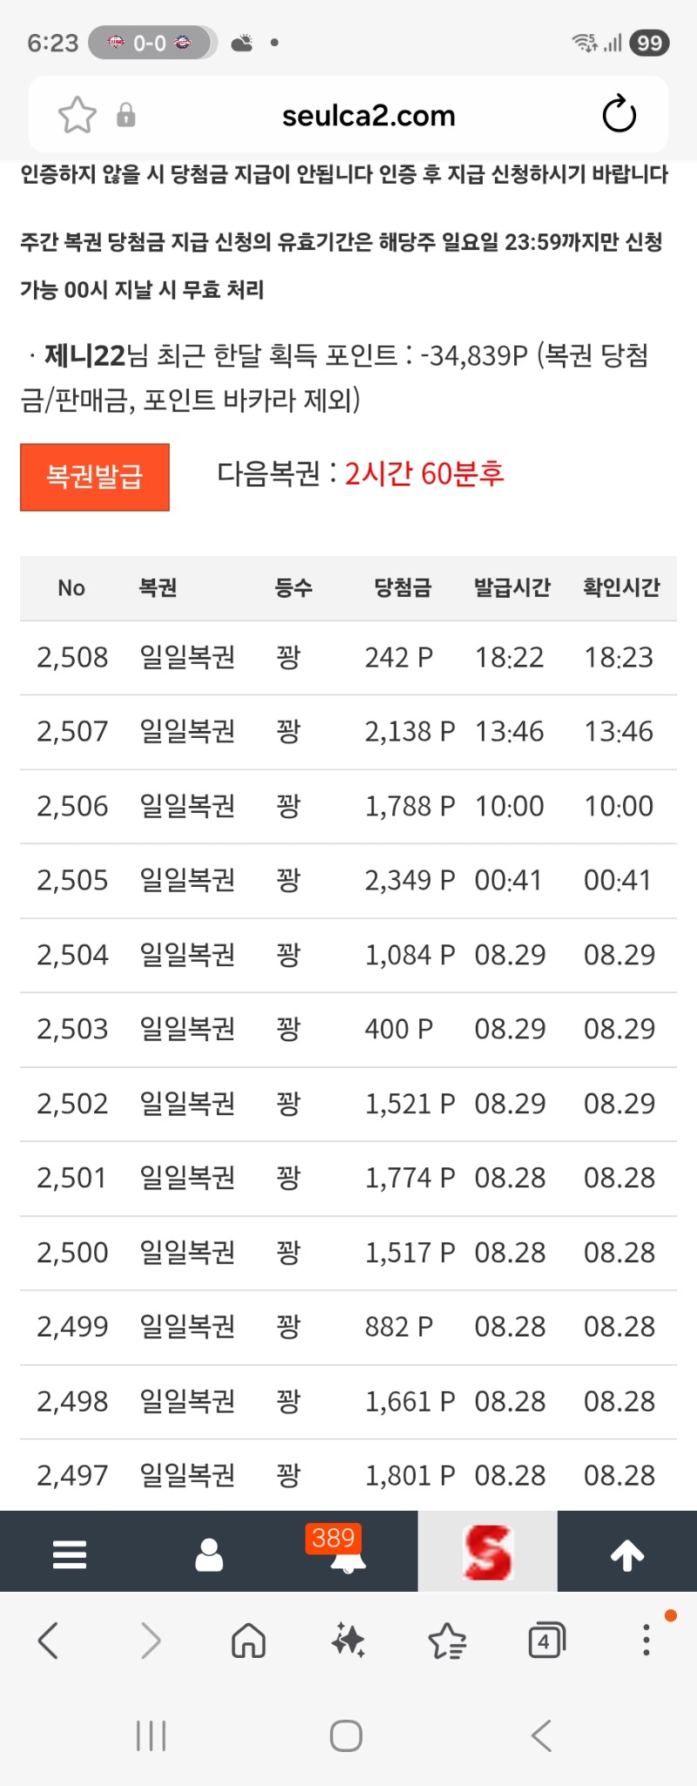Jump to top with up arrow
This screenshot has width=697, height=1786.
(627, 1554)
